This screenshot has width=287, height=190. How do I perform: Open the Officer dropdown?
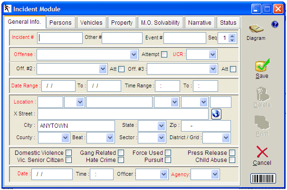point(163,174)
